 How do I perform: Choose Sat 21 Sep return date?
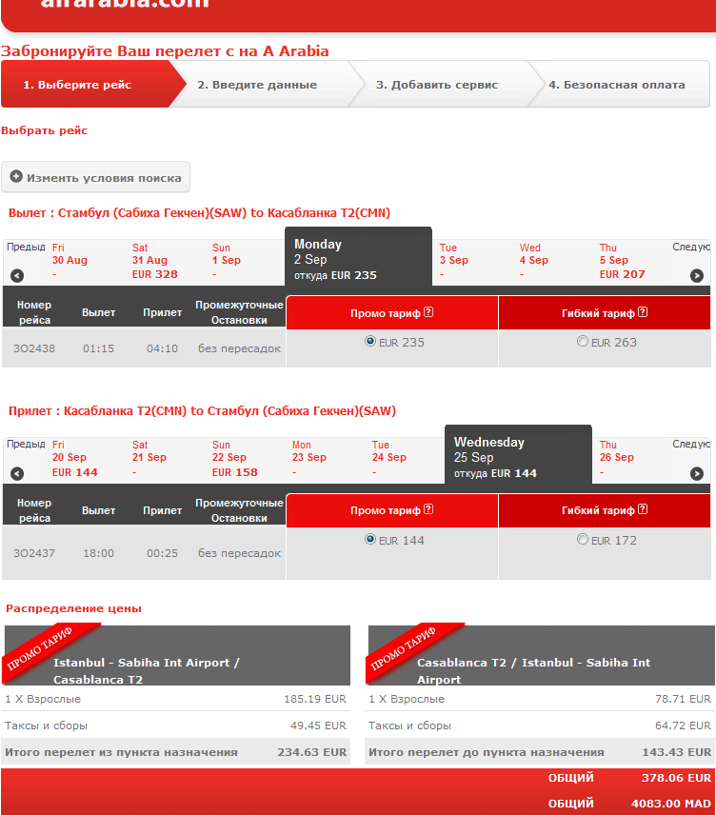tap(149, 459)
